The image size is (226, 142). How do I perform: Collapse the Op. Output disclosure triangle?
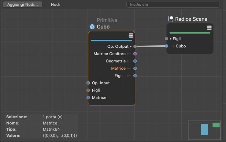131,46
